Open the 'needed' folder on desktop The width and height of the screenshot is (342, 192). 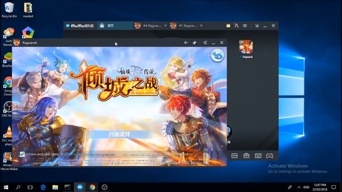click(28, 10)
